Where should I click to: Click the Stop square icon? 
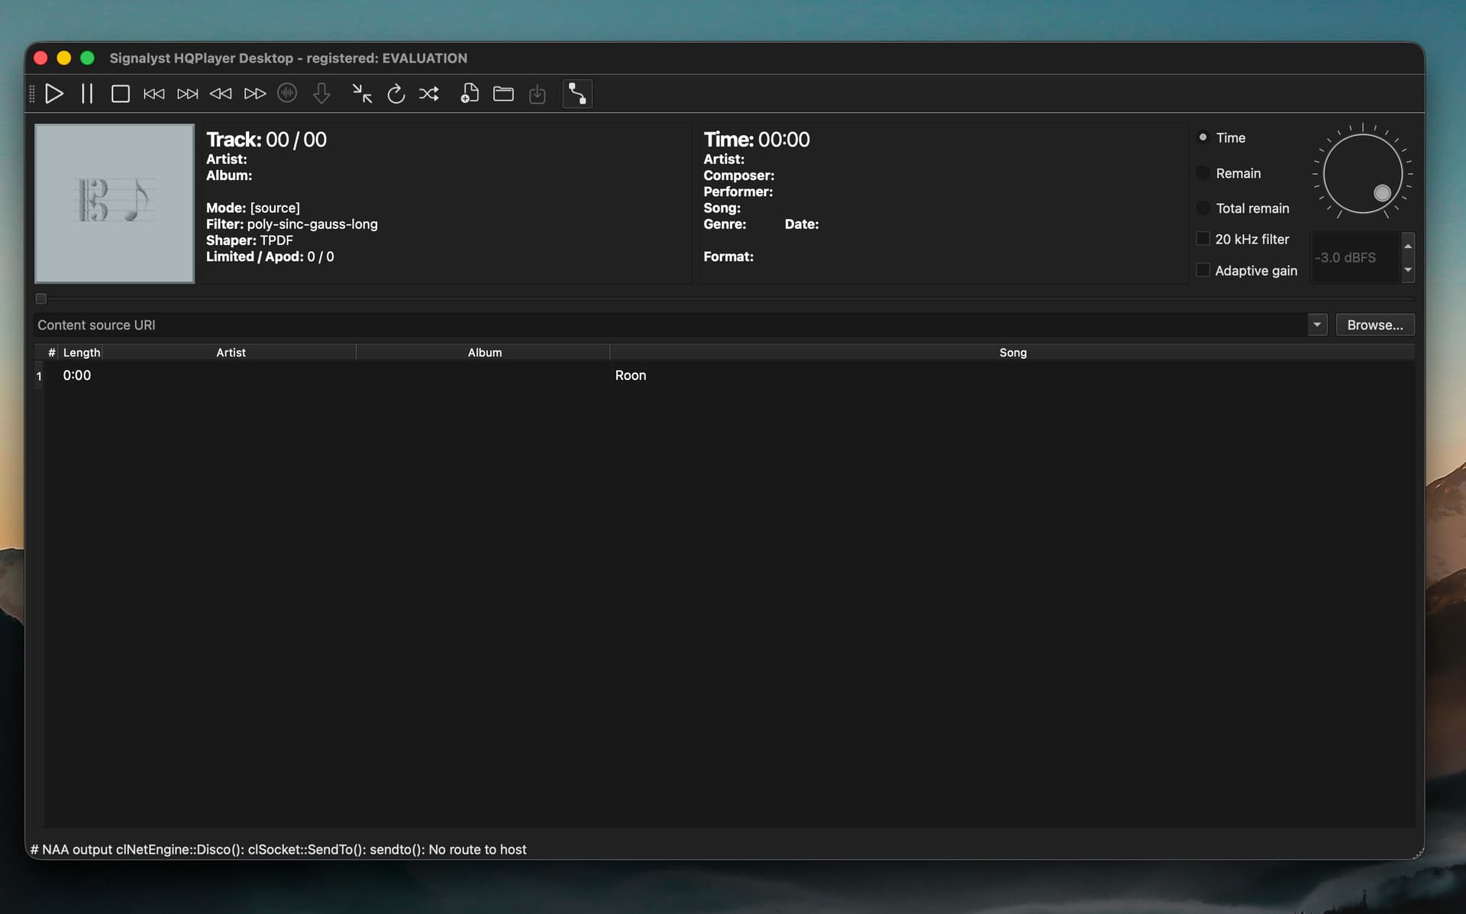(x=120, y=94)
